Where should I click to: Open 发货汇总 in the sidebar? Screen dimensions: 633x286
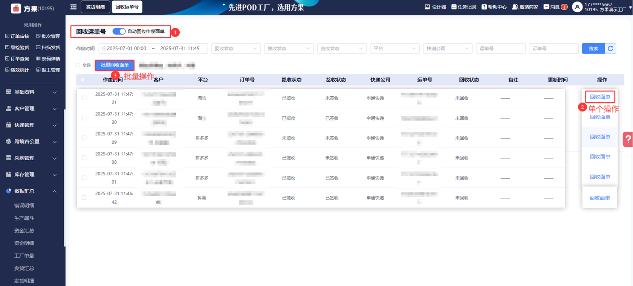tap(24, 268)
